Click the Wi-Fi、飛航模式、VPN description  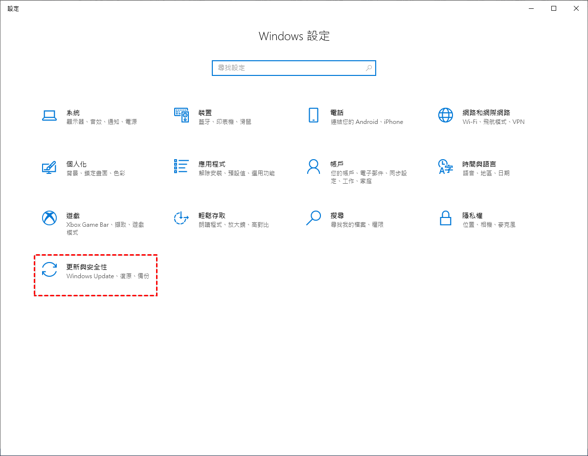pos(494,122)
